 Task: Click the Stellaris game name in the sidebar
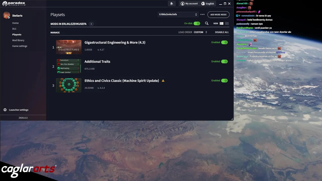tap(17, 16)
